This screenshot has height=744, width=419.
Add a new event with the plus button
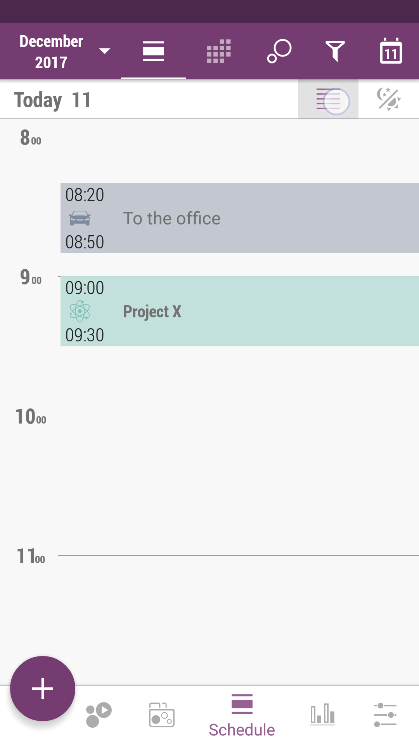(x=43, y=689)
